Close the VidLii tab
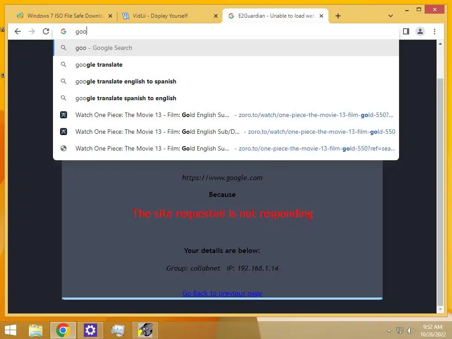 point(215,16)
